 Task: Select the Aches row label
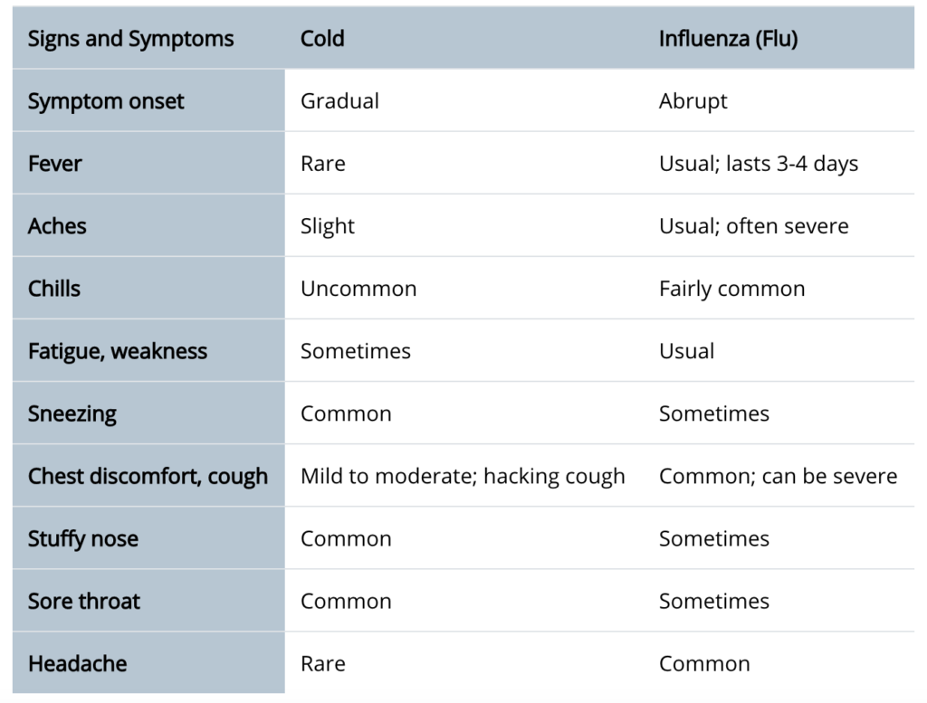57,226
